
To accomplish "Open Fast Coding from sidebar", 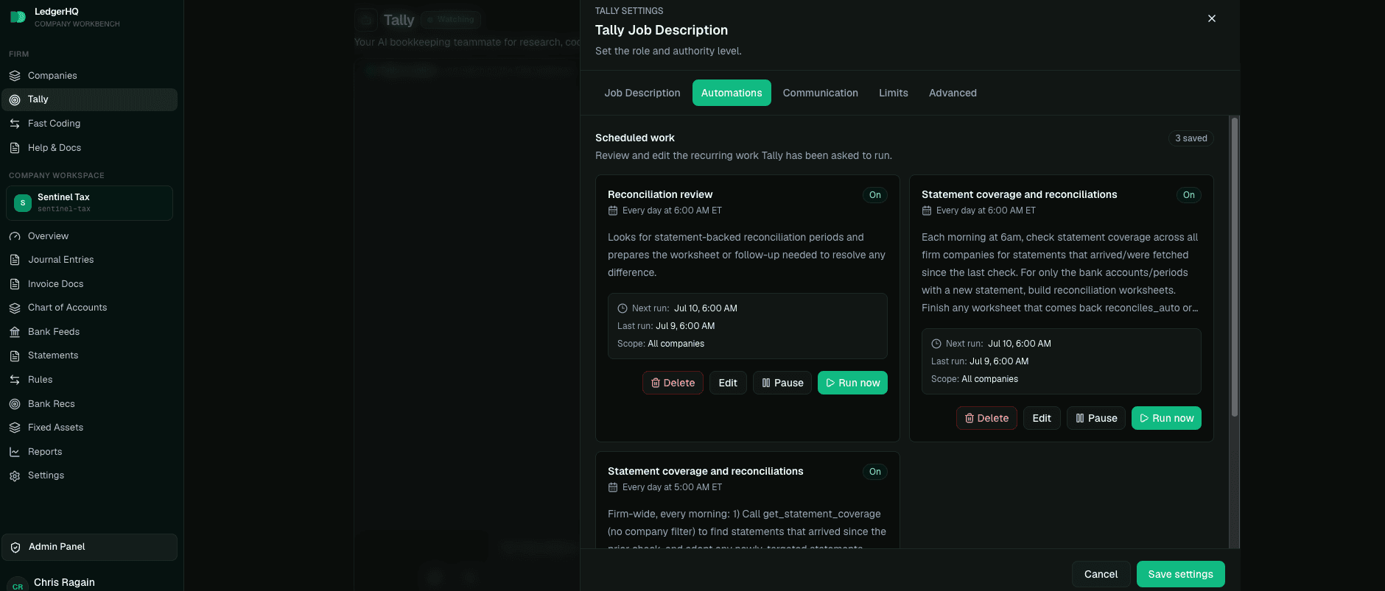I will pyautogui.click(x=89, y=124).
